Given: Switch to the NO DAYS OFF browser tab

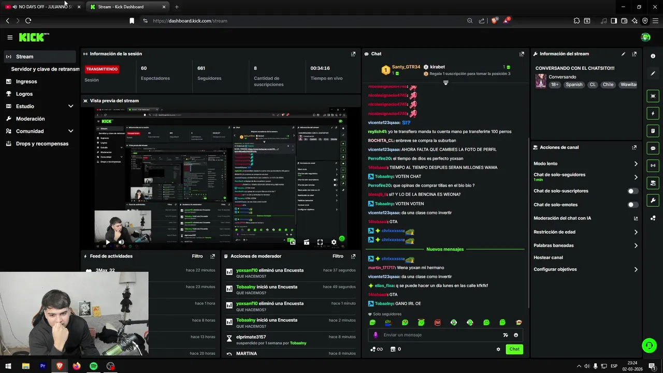Looking at the screenshot, I should [42, 7].
